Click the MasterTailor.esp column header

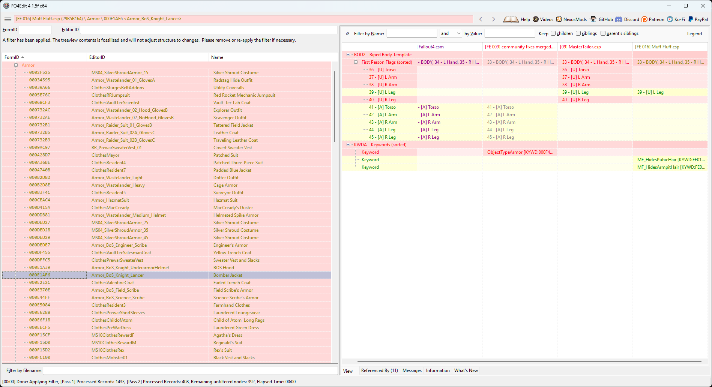[595, 47]
